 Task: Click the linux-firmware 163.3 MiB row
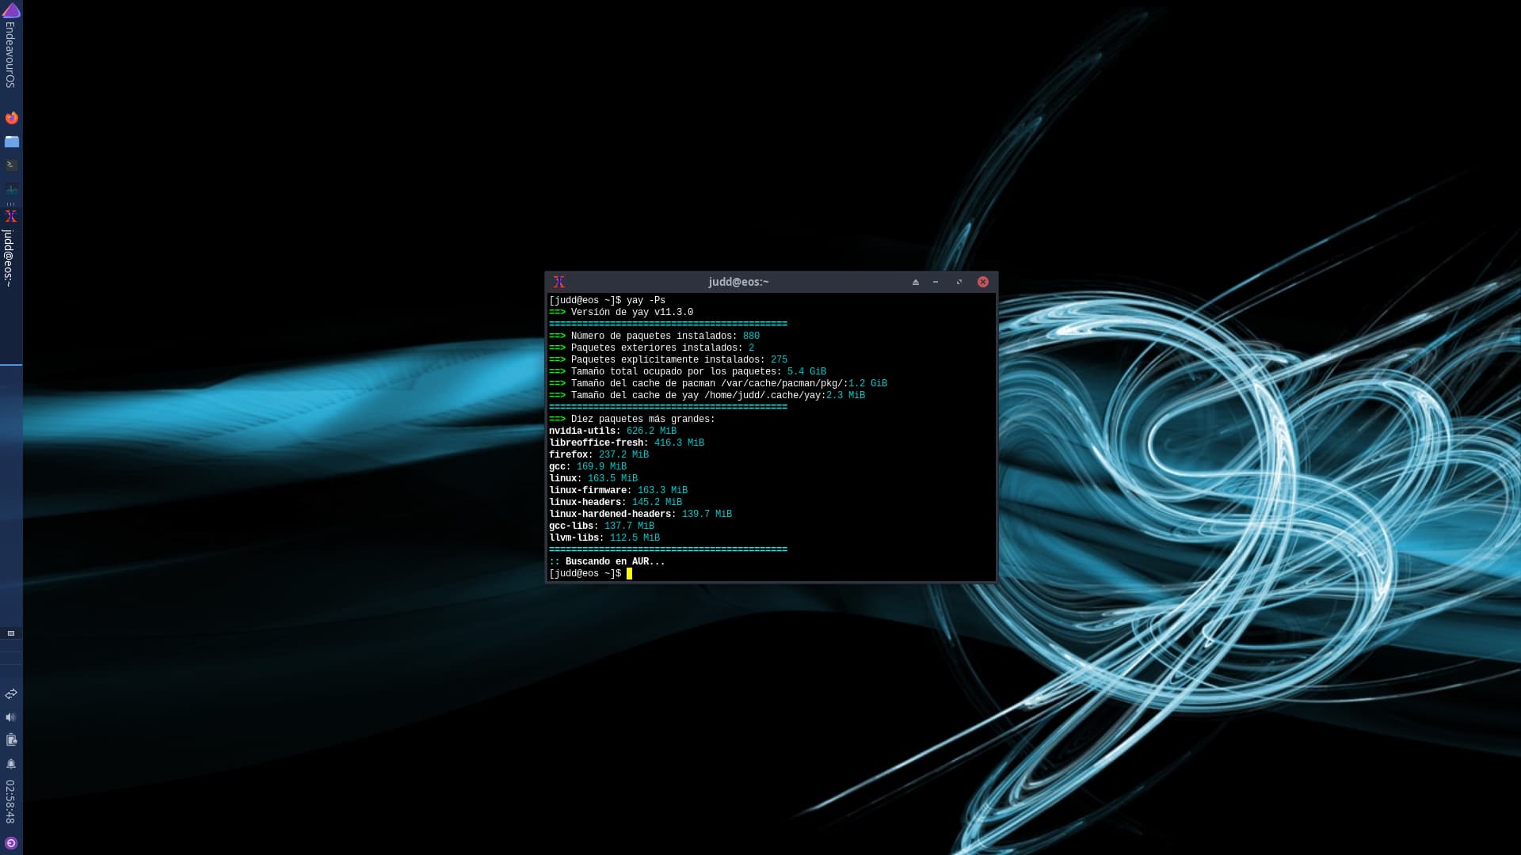click(x=618, y=491)
